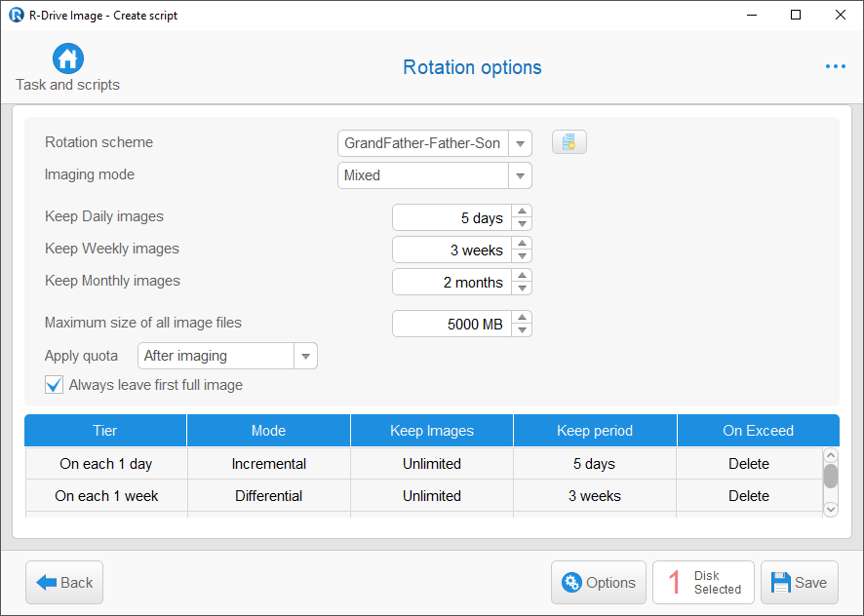Click Unlimited in the weekly tier row

click(432, 496)
